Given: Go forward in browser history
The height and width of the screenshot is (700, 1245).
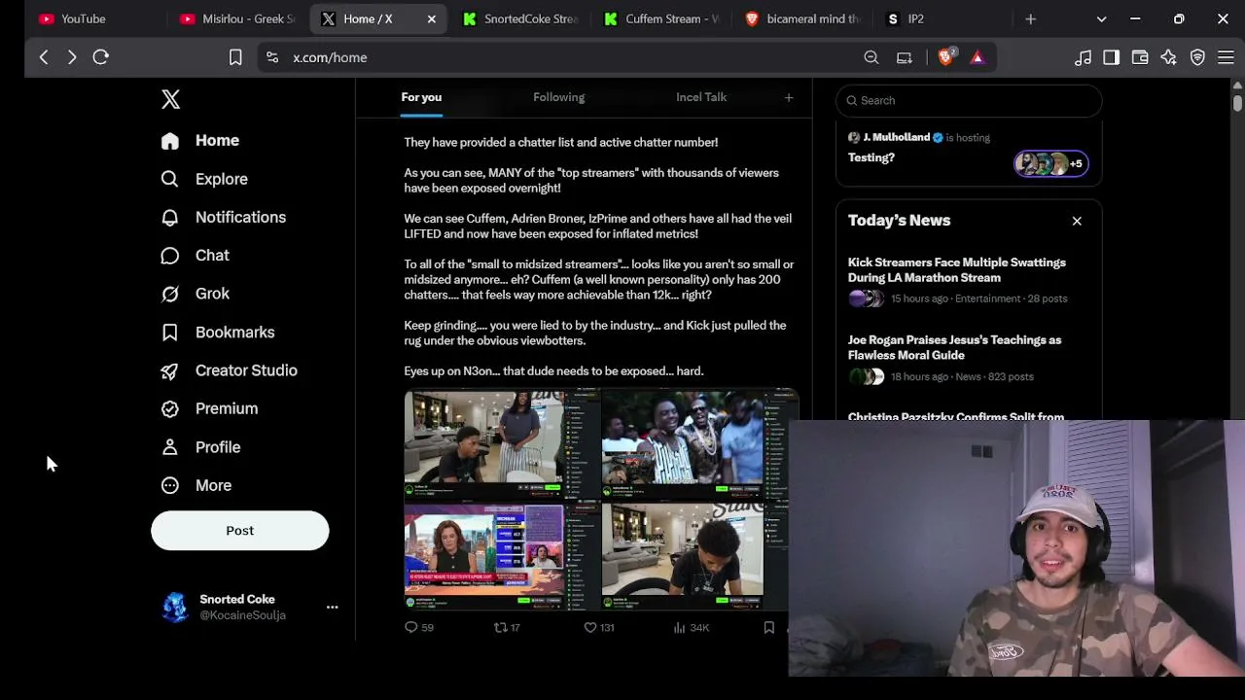Looking at the screenshot, I should click(72, 57).
